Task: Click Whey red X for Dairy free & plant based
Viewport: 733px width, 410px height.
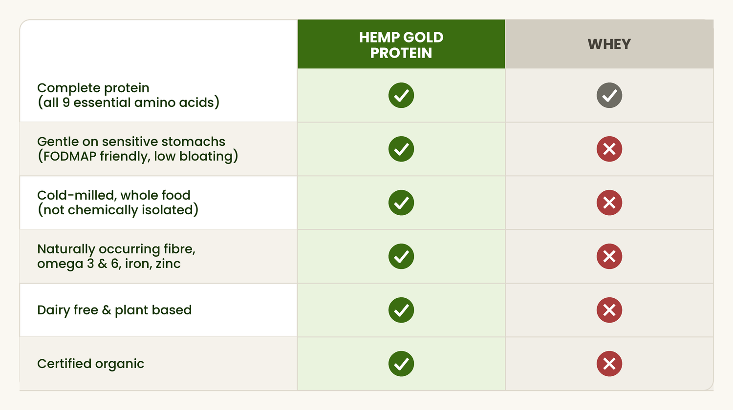Action: (609, 310)
